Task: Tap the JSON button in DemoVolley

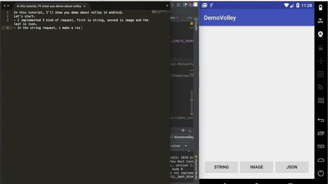Action: [x=292, y=167]
